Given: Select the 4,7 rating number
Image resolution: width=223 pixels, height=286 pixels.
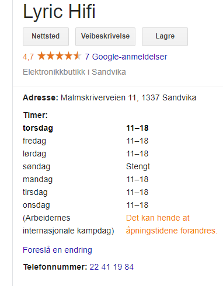Looking at the screenshot, I should pos(28,57).
